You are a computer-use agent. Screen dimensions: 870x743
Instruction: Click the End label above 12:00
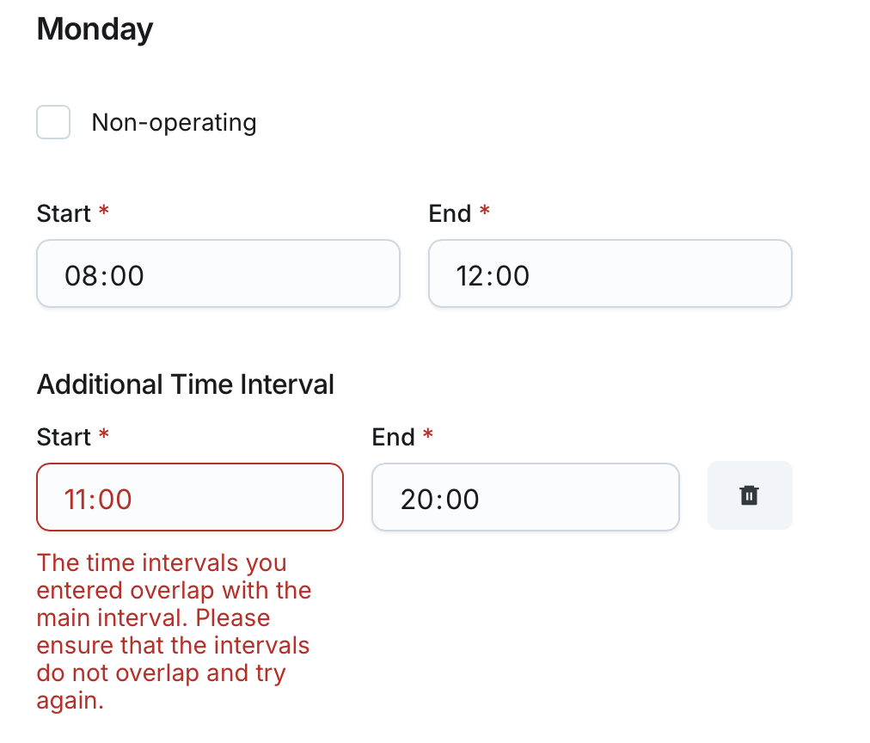(x=450, y=213)
